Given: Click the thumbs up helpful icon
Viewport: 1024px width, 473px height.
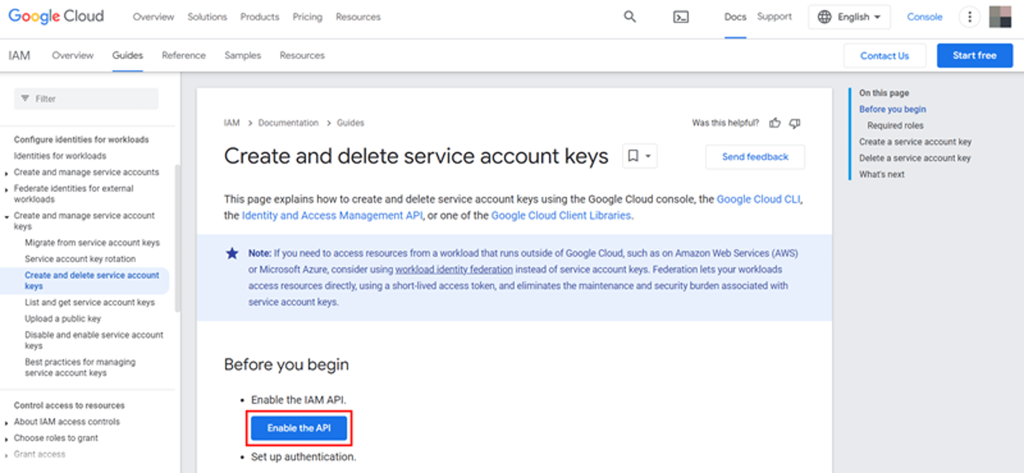Looking at the screenshot, I should (774, 123).
